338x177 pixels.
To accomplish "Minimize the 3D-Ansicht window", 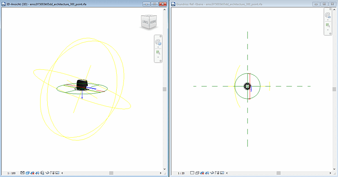I will click(146, 4).
